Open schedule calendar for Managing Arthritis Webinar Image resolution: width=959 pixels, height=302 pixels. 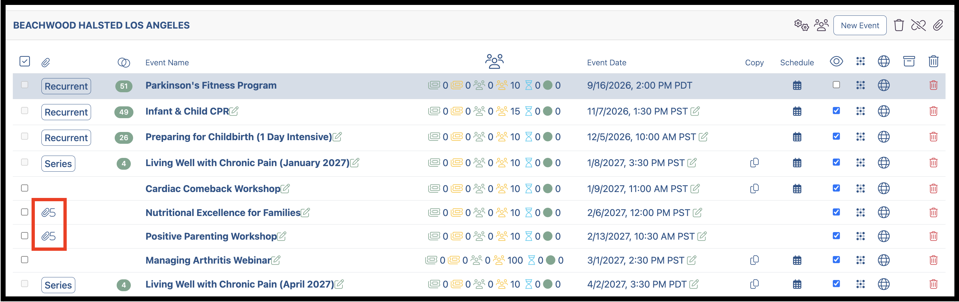click(x=797, y=260)
